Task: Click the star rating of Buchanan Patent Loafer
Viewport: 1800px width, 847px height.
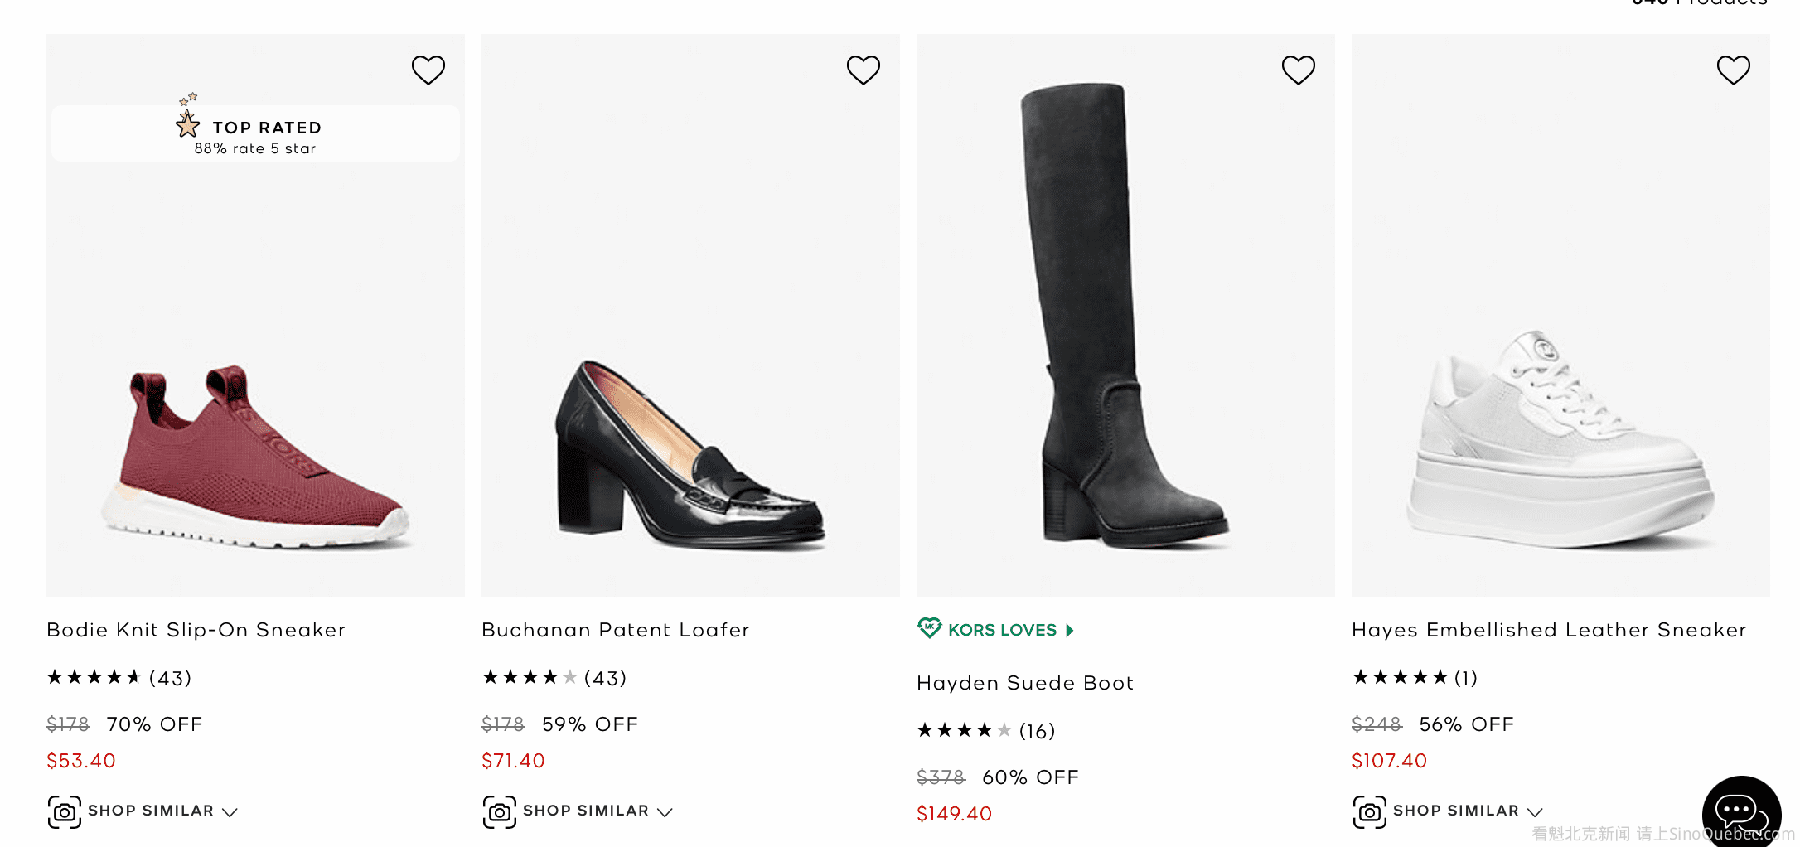Action: coord(530,678)
